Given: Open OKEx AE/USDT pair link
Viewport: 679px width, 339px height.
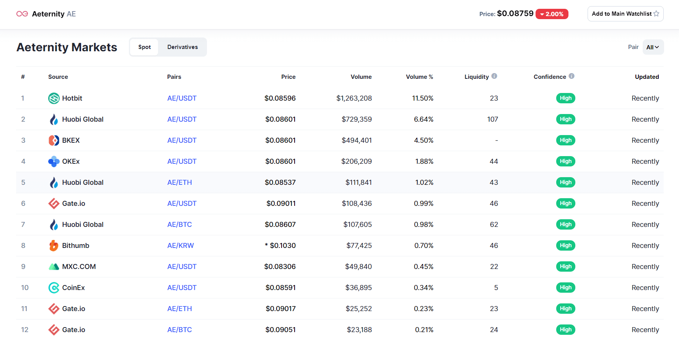Looking at the screenshot, I should pos(182,161).
